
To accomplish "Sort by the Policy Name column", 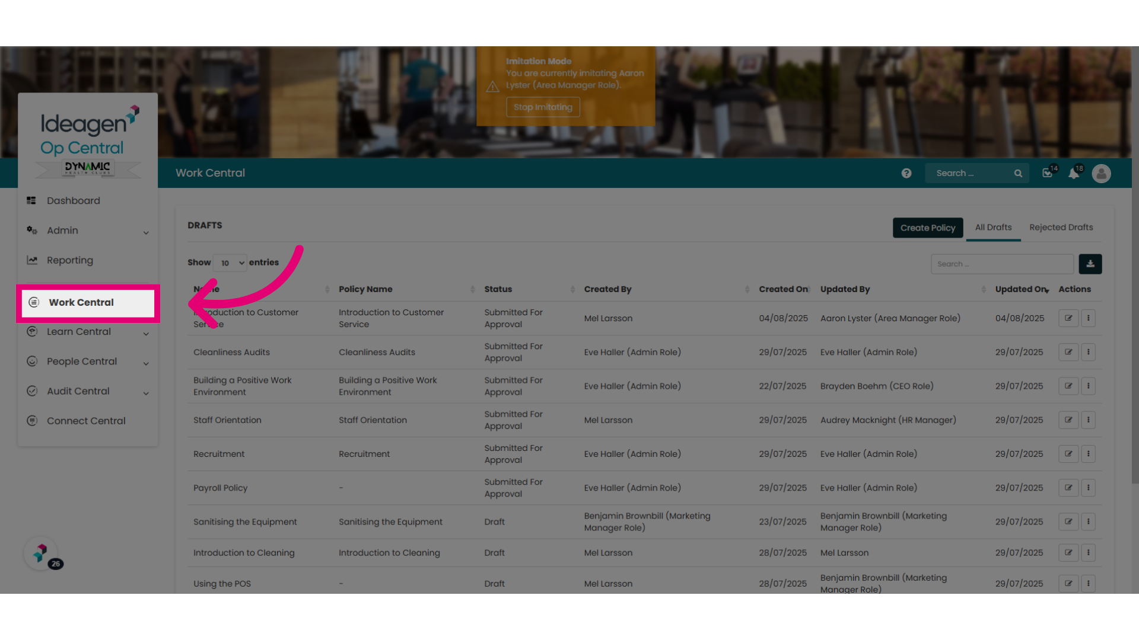I will click(x=365, y=289).
